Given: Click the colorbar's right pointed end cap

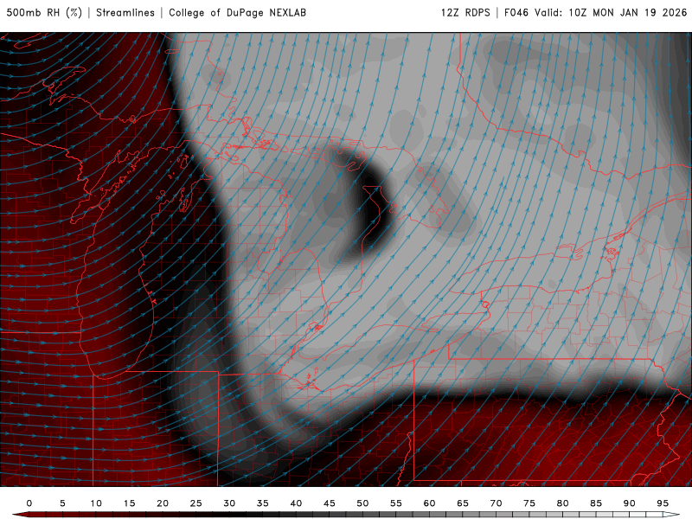Looking at the screenshot, I should click(x=672, y=515).
